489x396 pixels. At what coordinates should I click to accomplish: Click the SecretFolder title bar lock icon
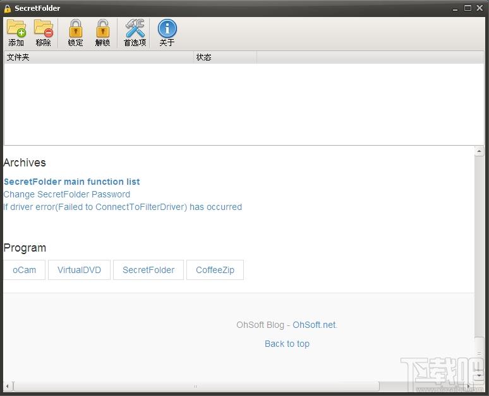8,9
